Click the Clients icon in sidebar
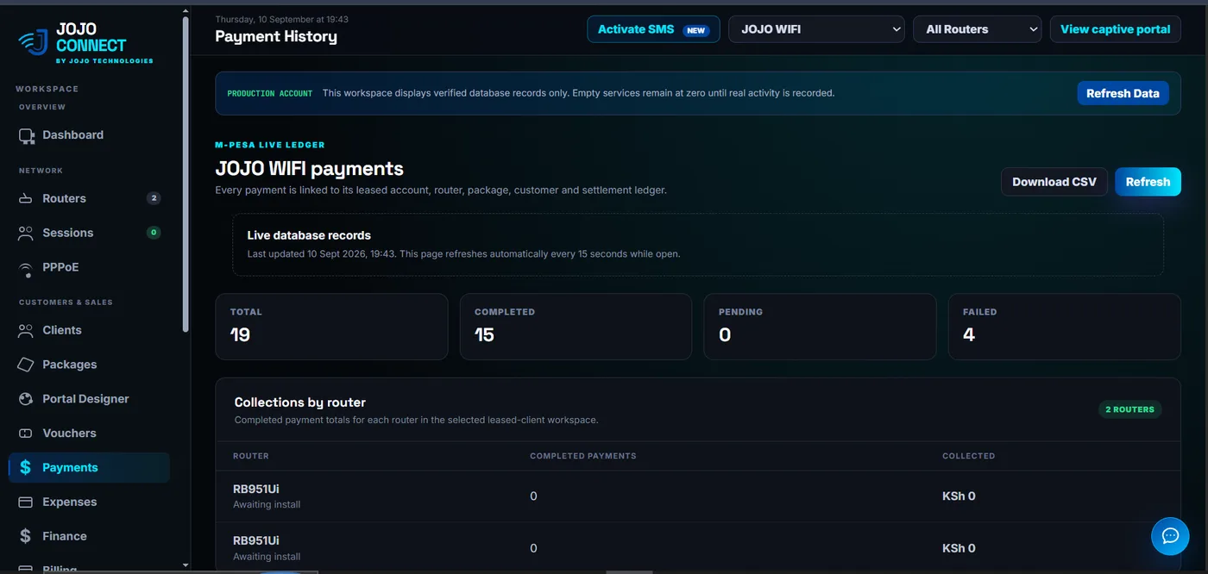 pyautogui.click(x=26, y=330)
